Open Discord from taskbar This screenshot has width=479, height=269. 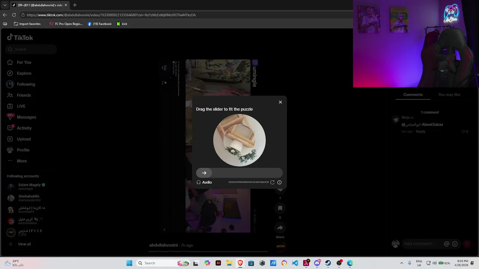(317, 263)
